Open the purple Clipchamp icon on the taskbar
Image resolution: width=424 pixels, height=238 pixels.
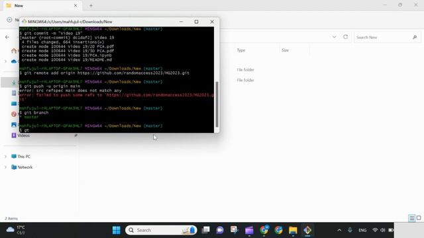(249, 230)
